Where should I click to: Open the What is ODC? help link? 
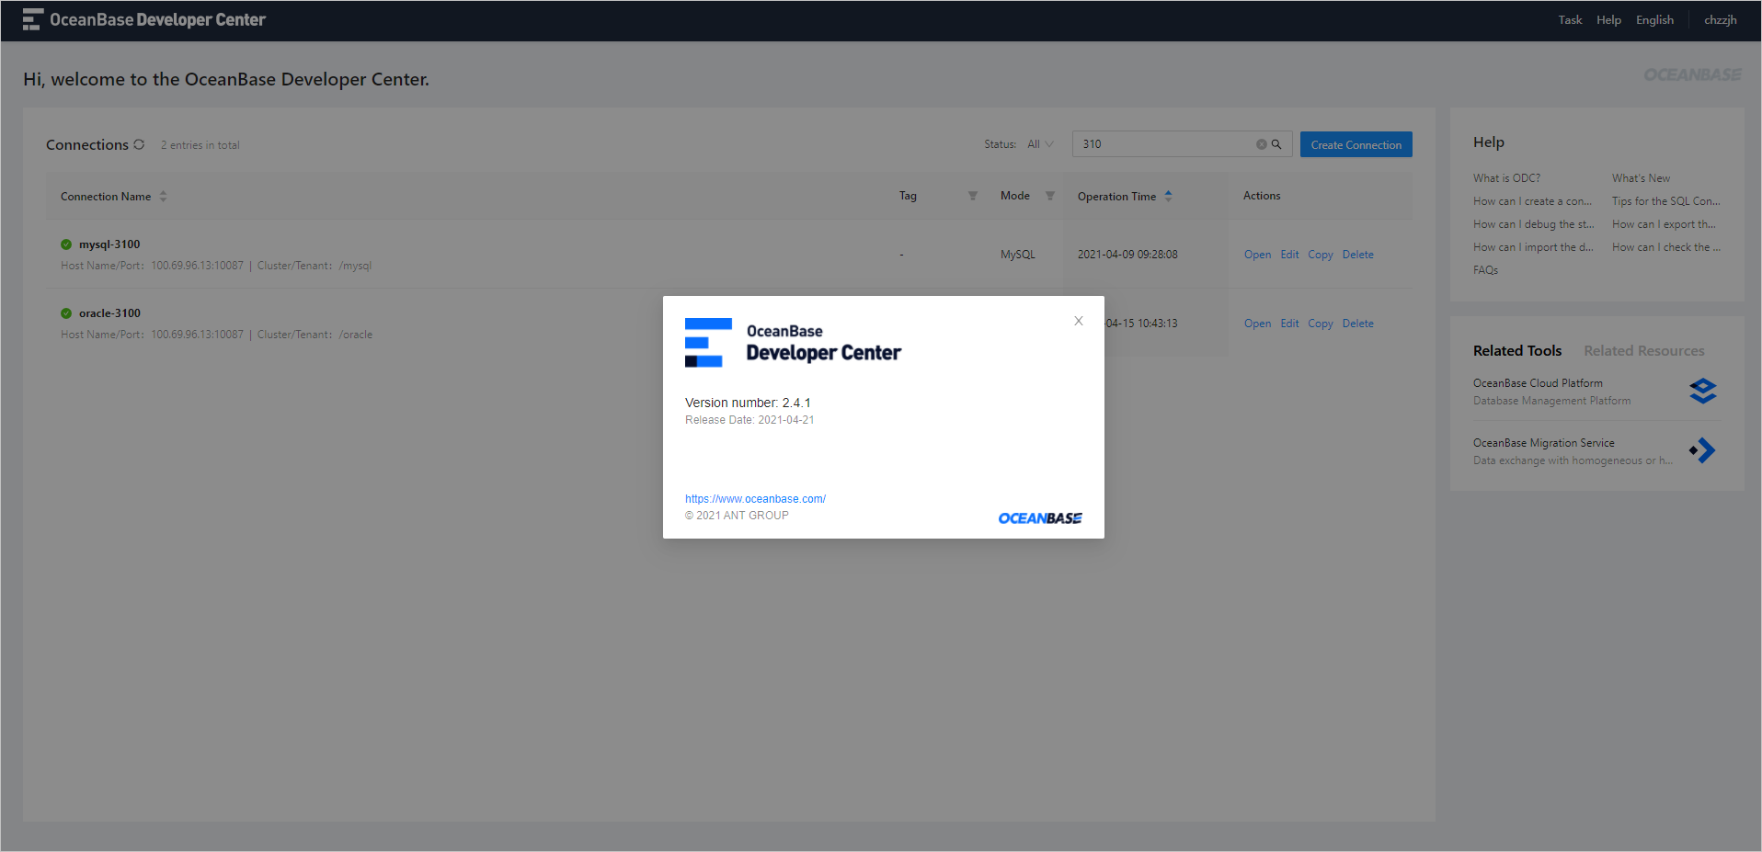[x=1506, y=178]
